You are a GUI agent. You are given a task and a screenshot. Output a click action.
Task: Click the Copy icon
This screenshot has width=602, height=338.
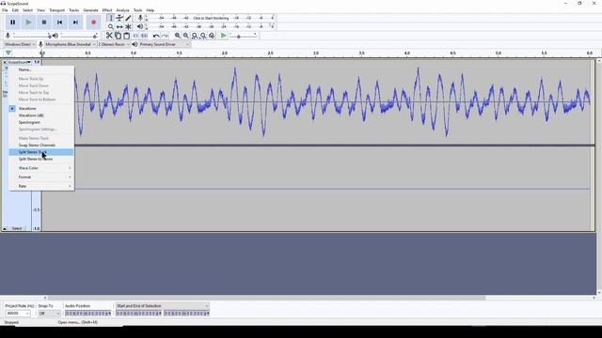(x=118, y=36)
